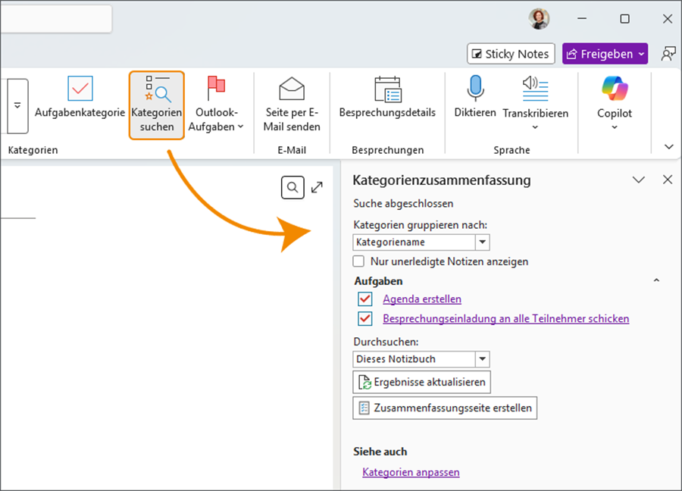Click the Sticky Notes button
Viewport: 682px width, 491px height.
coord(511,54)
